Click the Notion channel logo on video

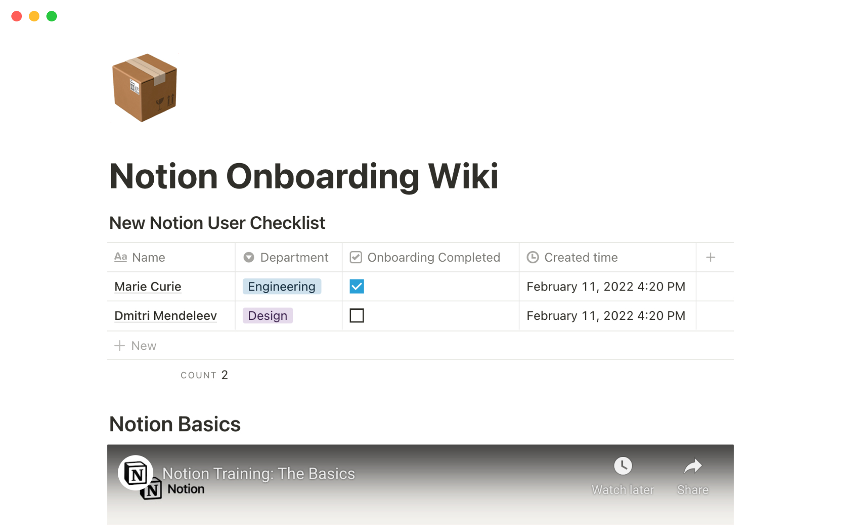(135, 473)
